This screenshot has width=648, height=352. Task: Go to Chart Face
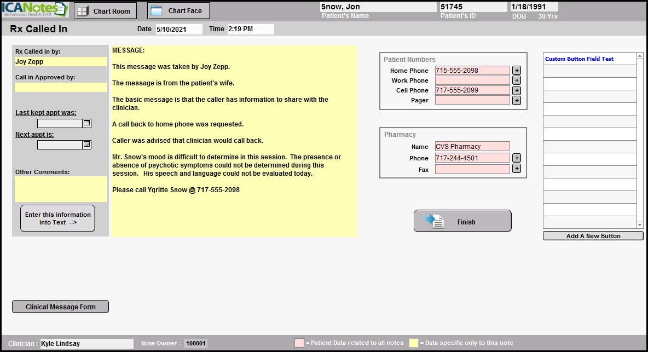click(178, 11)
